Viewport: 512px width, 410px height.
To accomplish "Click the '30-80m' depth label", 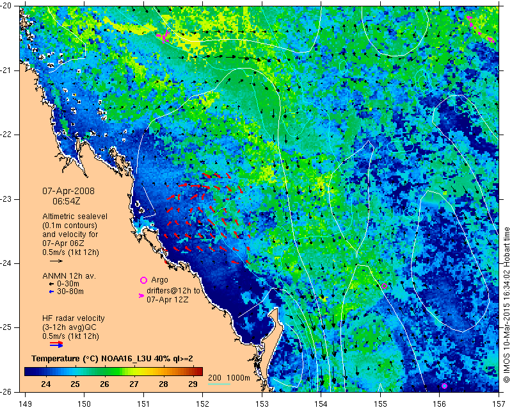I will 70,291.
